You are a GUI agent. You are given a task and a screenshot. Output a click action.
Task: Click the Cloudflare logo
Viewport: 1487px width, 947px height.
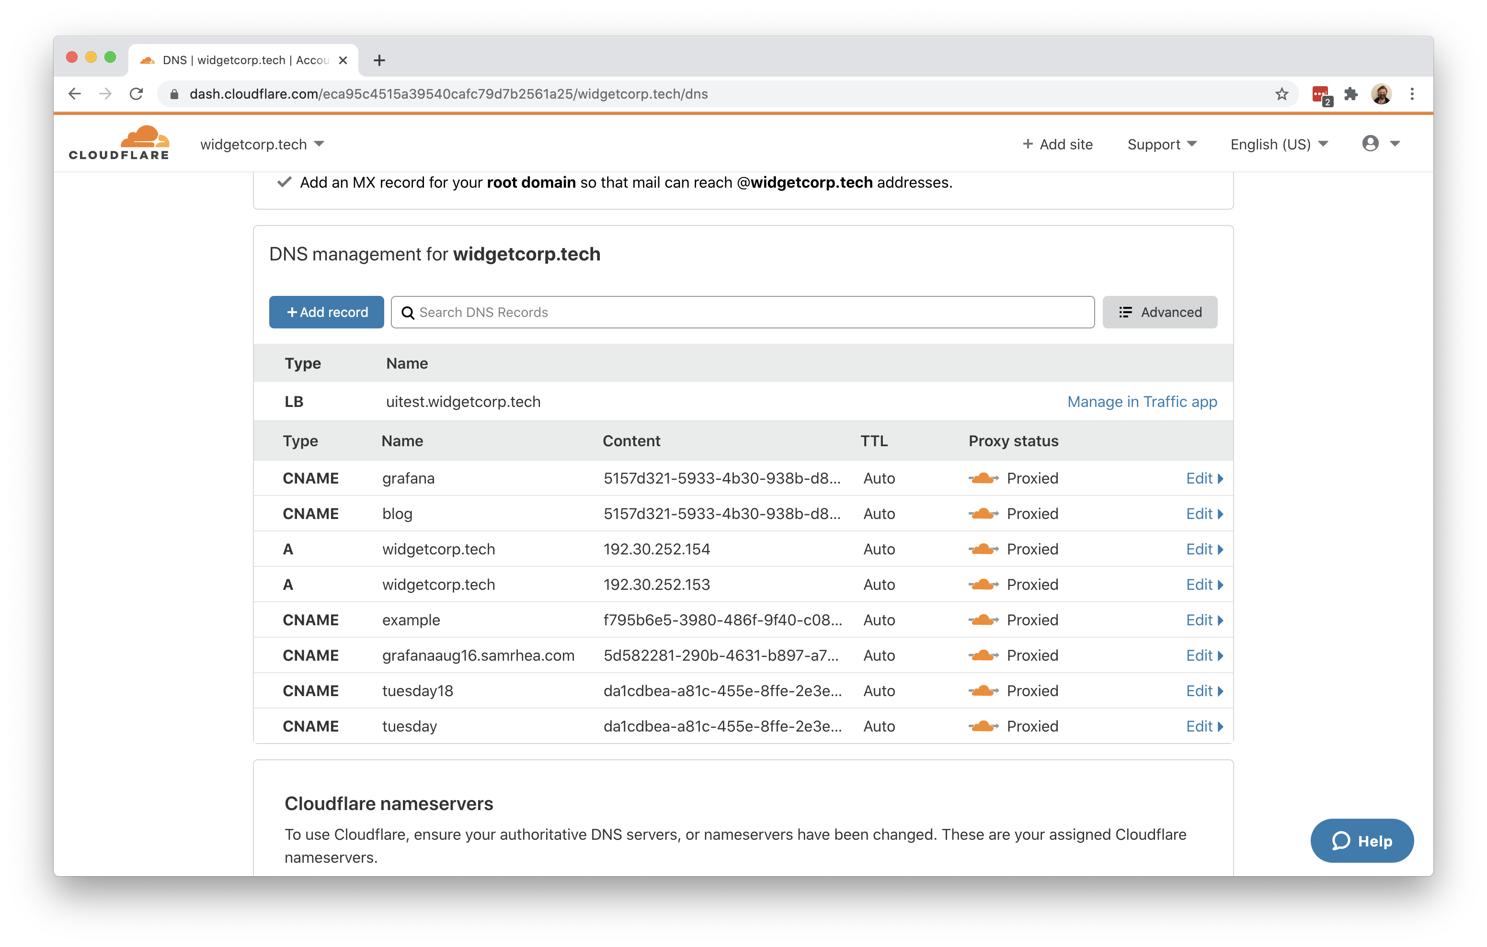119,142
